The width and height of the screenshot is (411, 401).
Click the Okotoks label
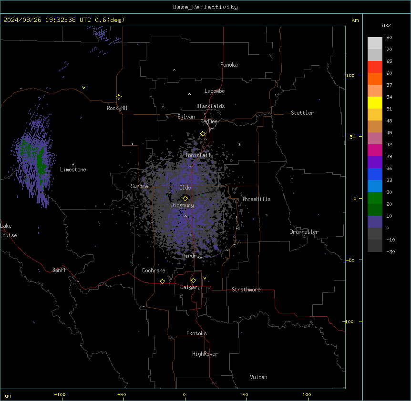point(196,333)
